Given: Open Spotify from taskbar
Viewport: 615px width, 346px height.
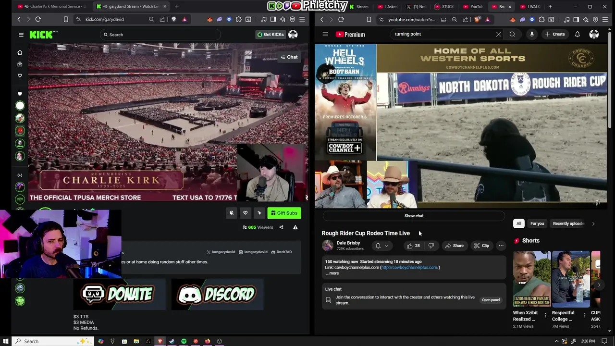Looking at the screenshot, I should click(184, 341).
